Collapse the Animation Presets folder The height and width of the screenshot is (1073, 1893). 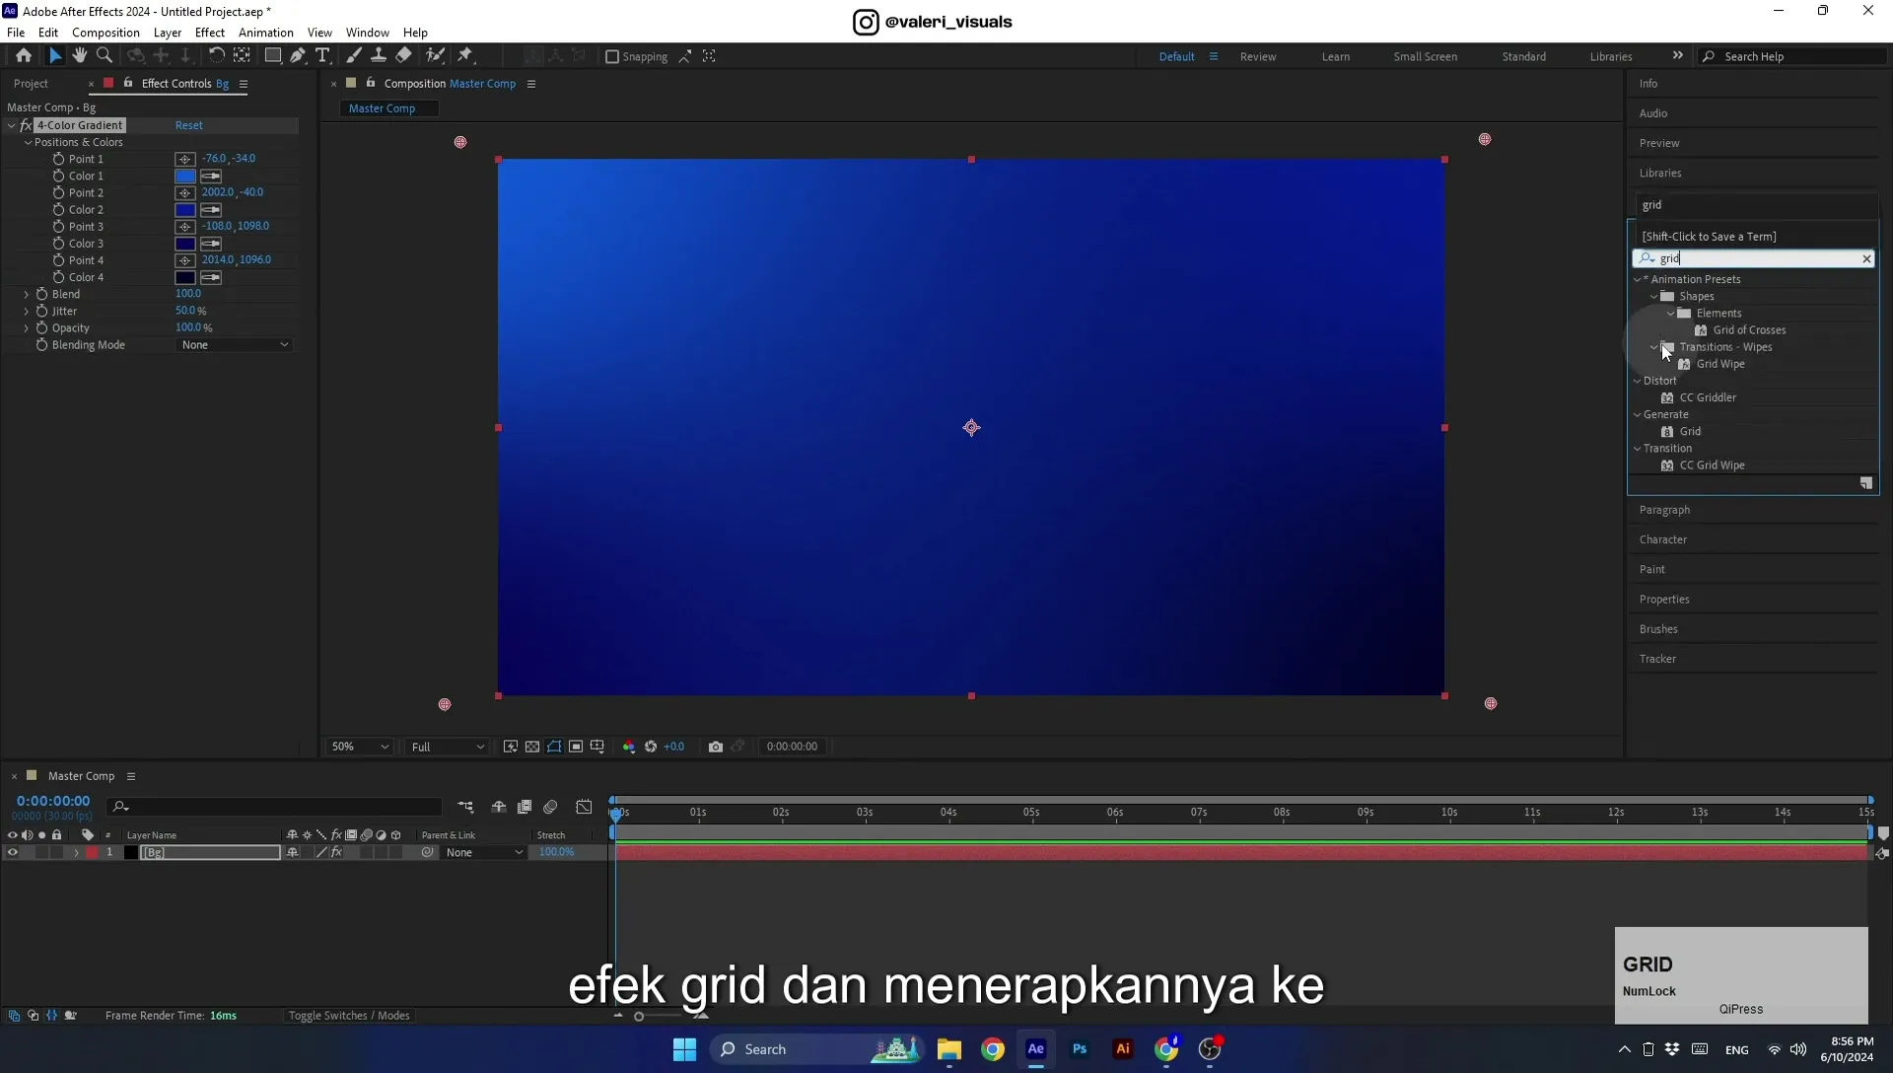1638,279
